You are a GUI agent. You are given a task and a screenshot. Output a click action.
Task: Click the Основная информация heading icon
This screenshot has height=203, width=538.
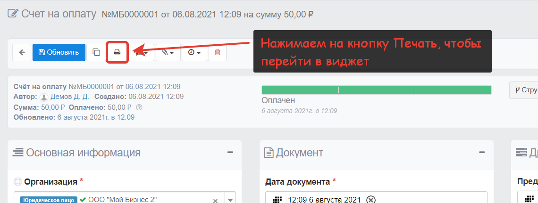point(18,152)
